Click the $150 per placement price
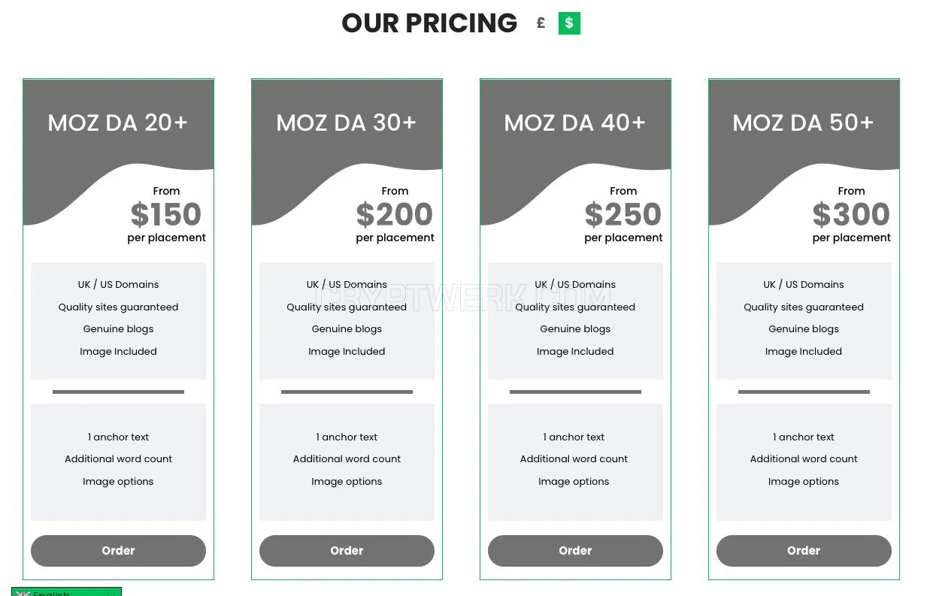Viewport: 927px width, 596px height. tap(166, 215)
